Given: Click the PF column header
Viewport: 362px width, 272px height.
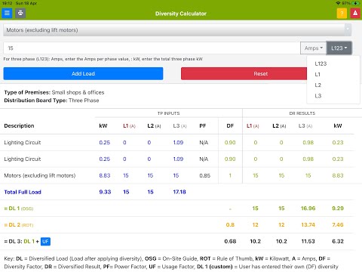Looking at the screenshot, I should (203, 125).
